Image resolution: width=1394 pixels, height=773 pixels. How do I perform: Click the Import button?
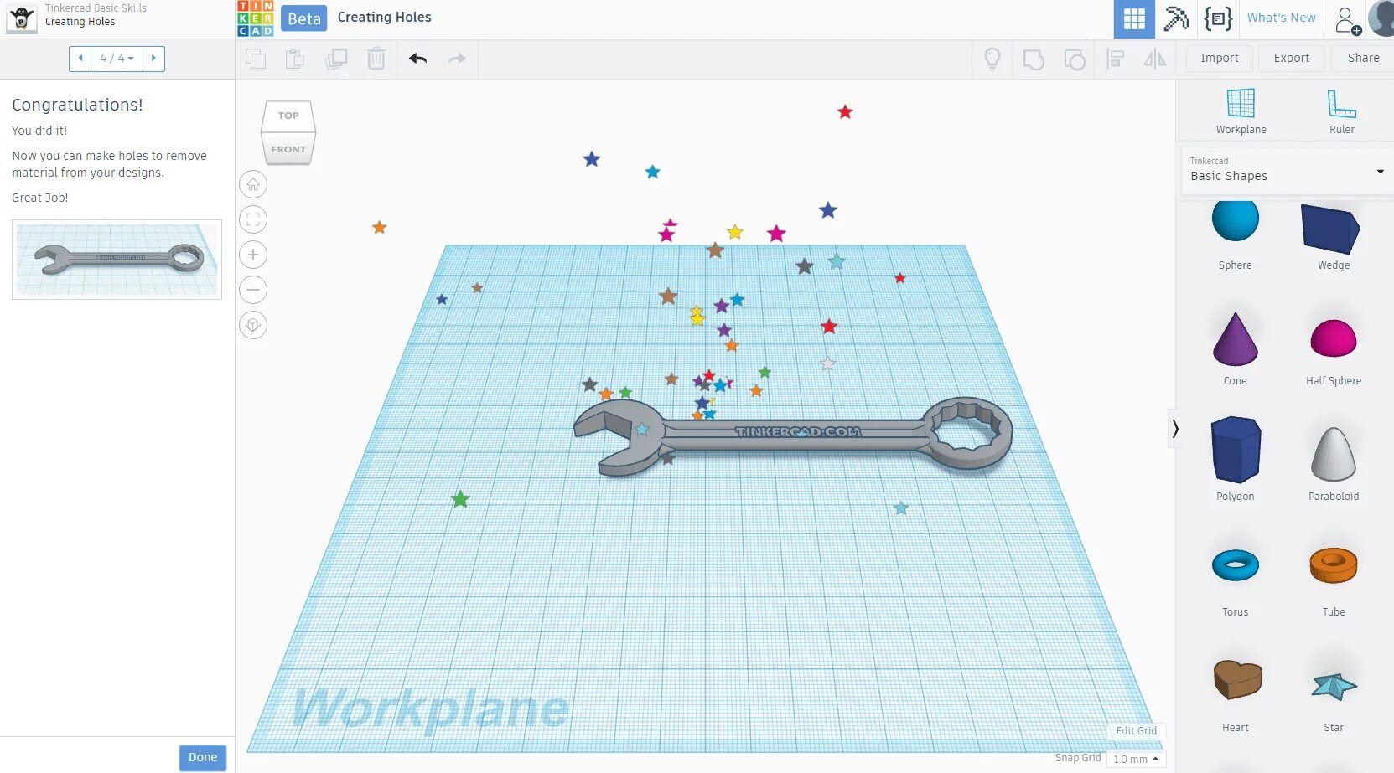[x=1219, y=58]
